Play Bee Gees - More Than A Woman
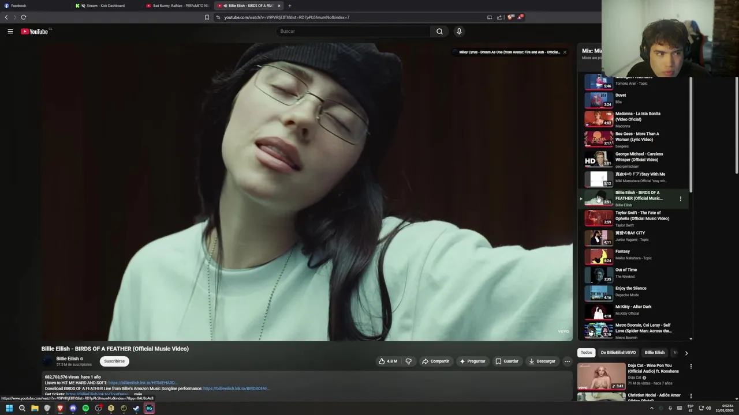739x415 pixels. pyautogui.click(x=634, y=139)
